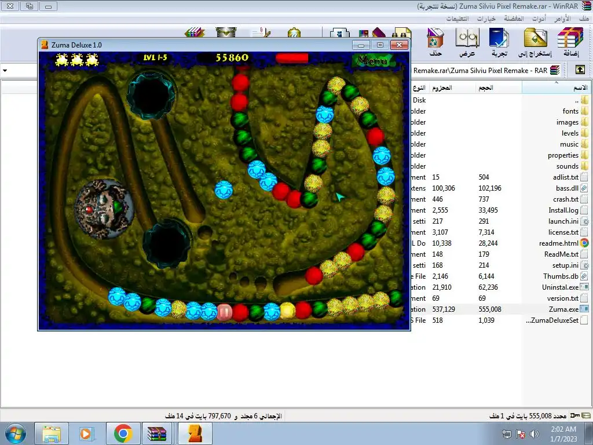Sort files by the الحجم (Size) column
593x445 pixels.
[x=499, y=88]
